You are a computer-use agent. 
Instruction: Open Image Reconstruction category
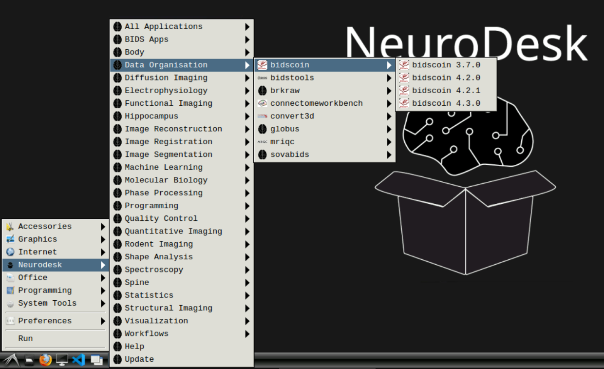coord(182,129)
